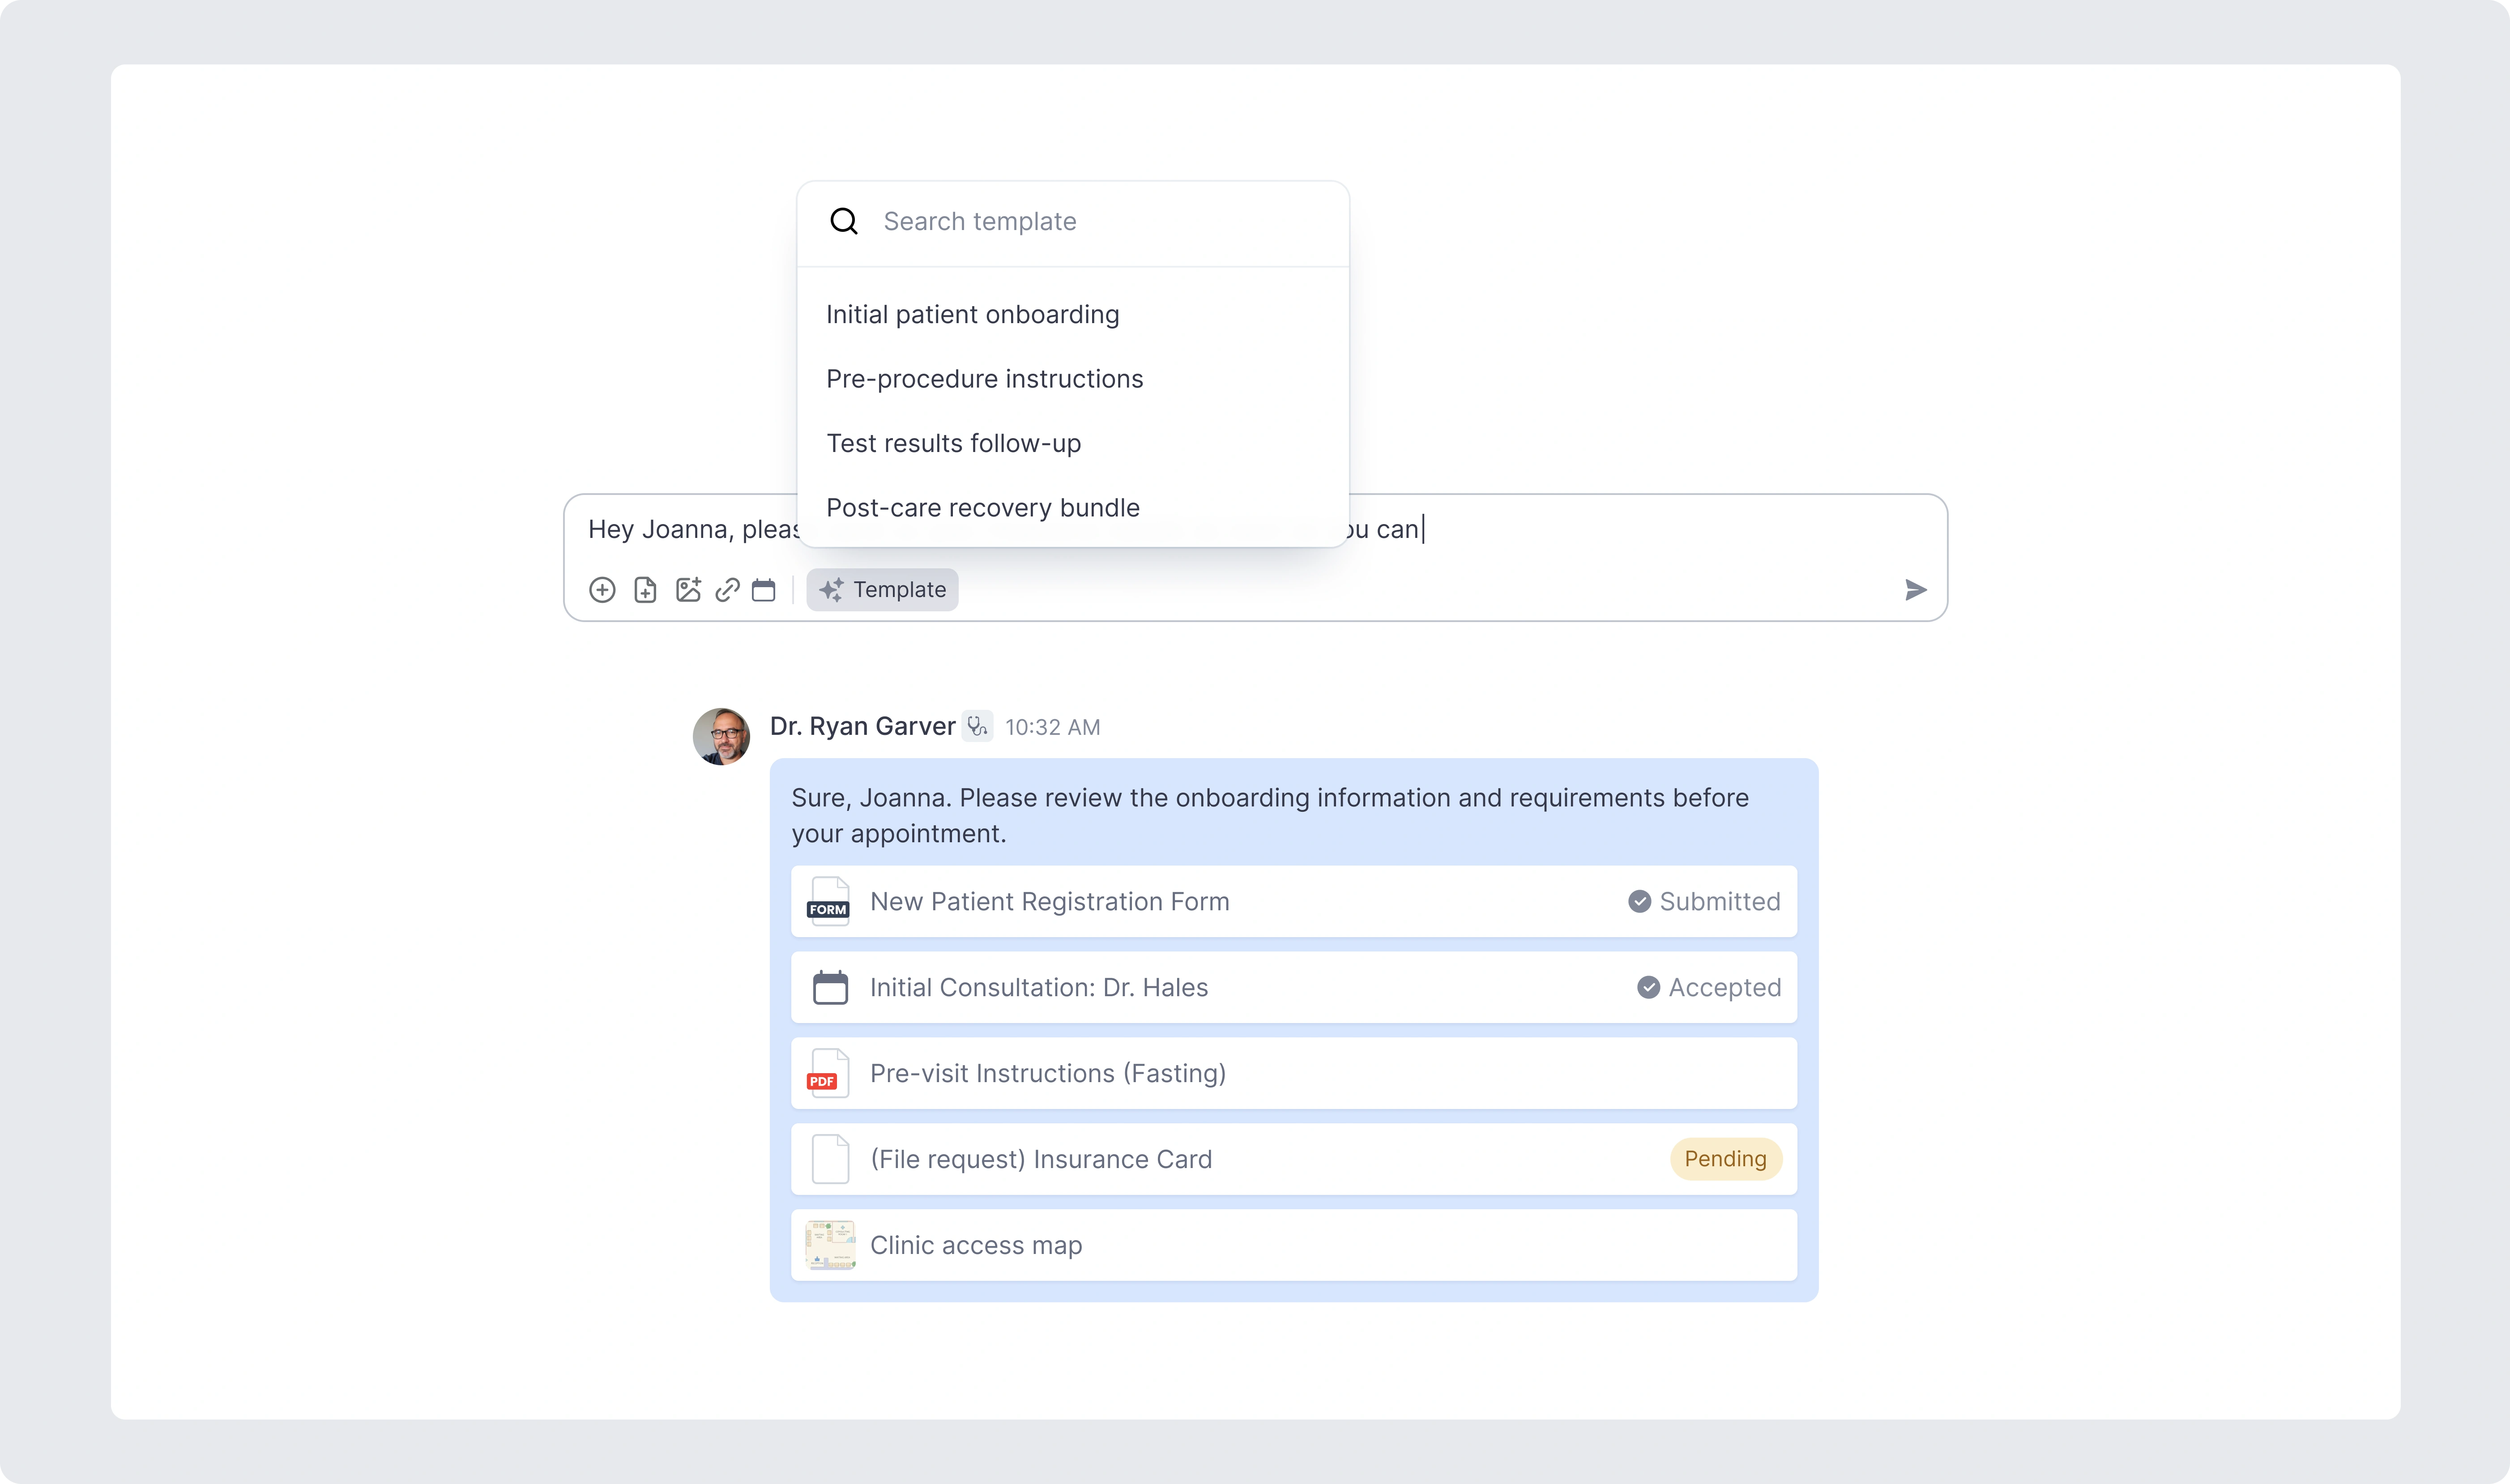The image size is (2510, 1484).
Task: Click the insert link icon
Action: pyautogui.click(x=727, y=590)
